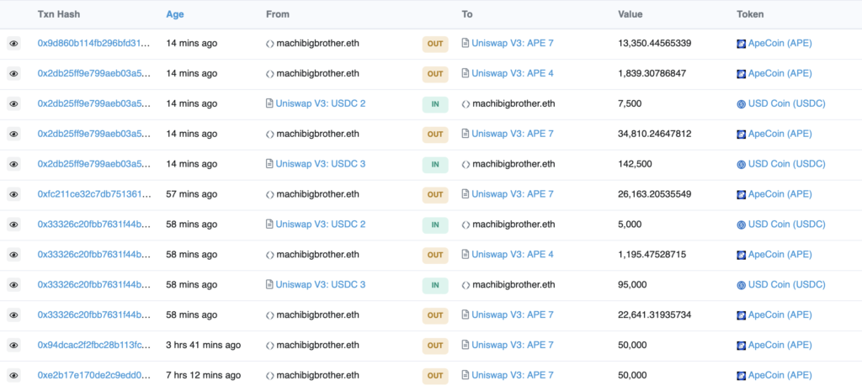Select the value 26,163.20535549
The image size is (862, 391).
(655, 194)
